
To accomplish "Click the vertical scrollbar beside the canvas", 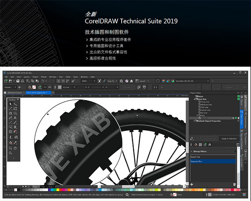I will coord(187,142).
